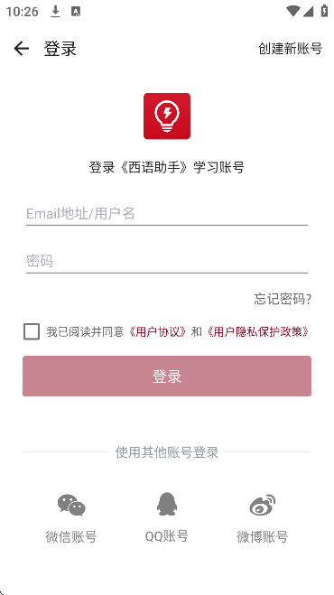Screen dimensions: 334x595
Task: Go back using the arrow icon
Action: (x=22, y=49)
